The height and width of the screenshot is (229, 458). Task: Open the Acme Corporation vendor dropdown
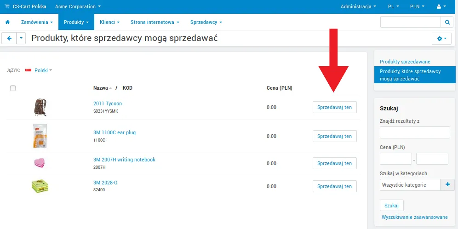click(x=78, y=6)
